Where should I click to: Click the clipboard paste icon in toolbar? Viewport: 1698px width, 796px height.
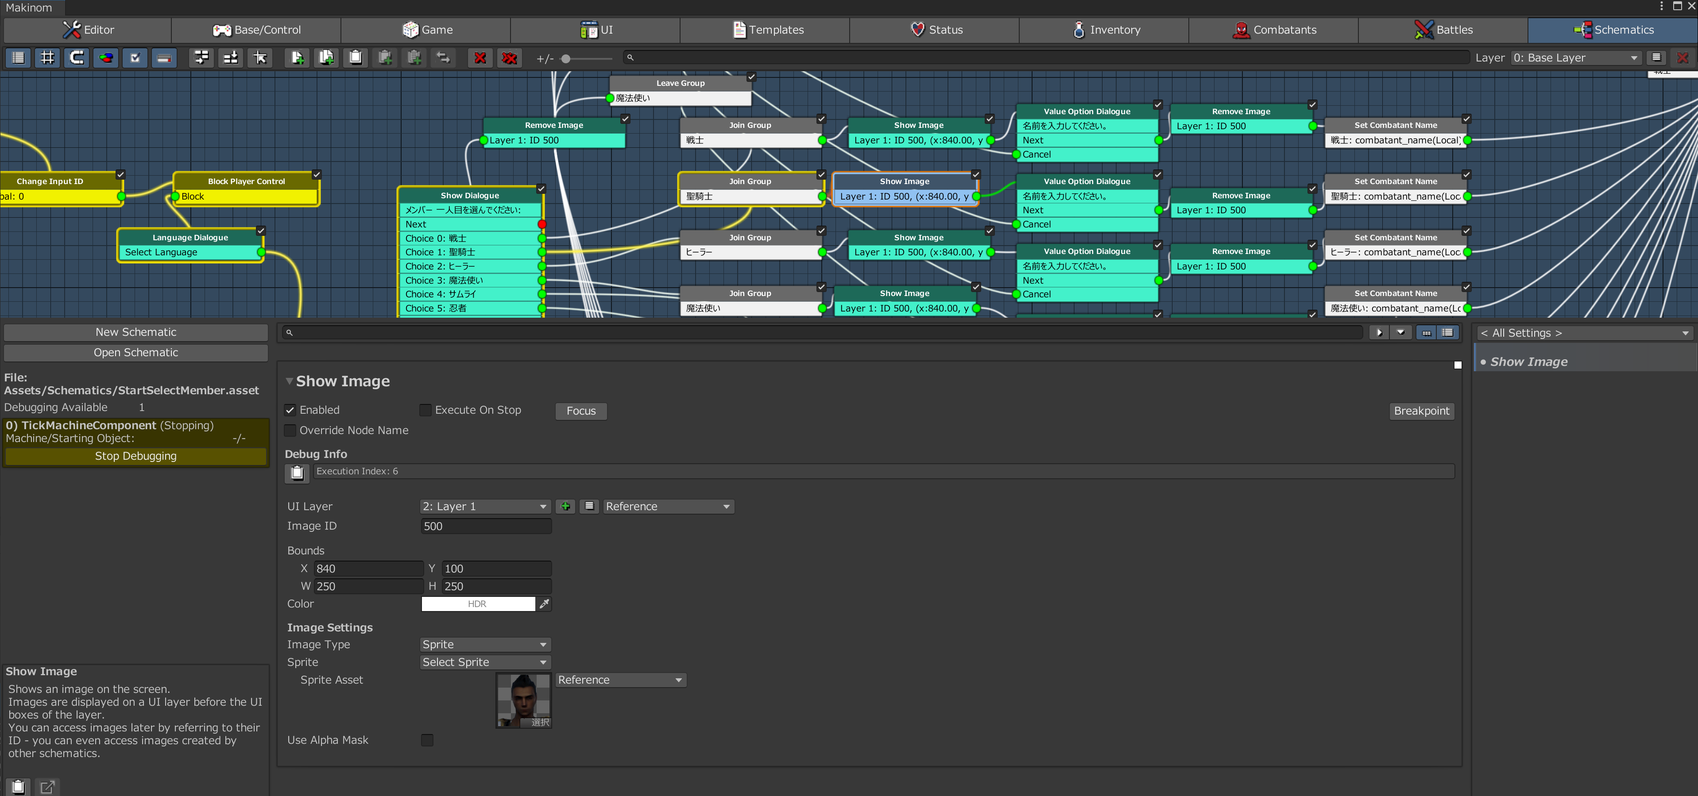click(355, 58)
